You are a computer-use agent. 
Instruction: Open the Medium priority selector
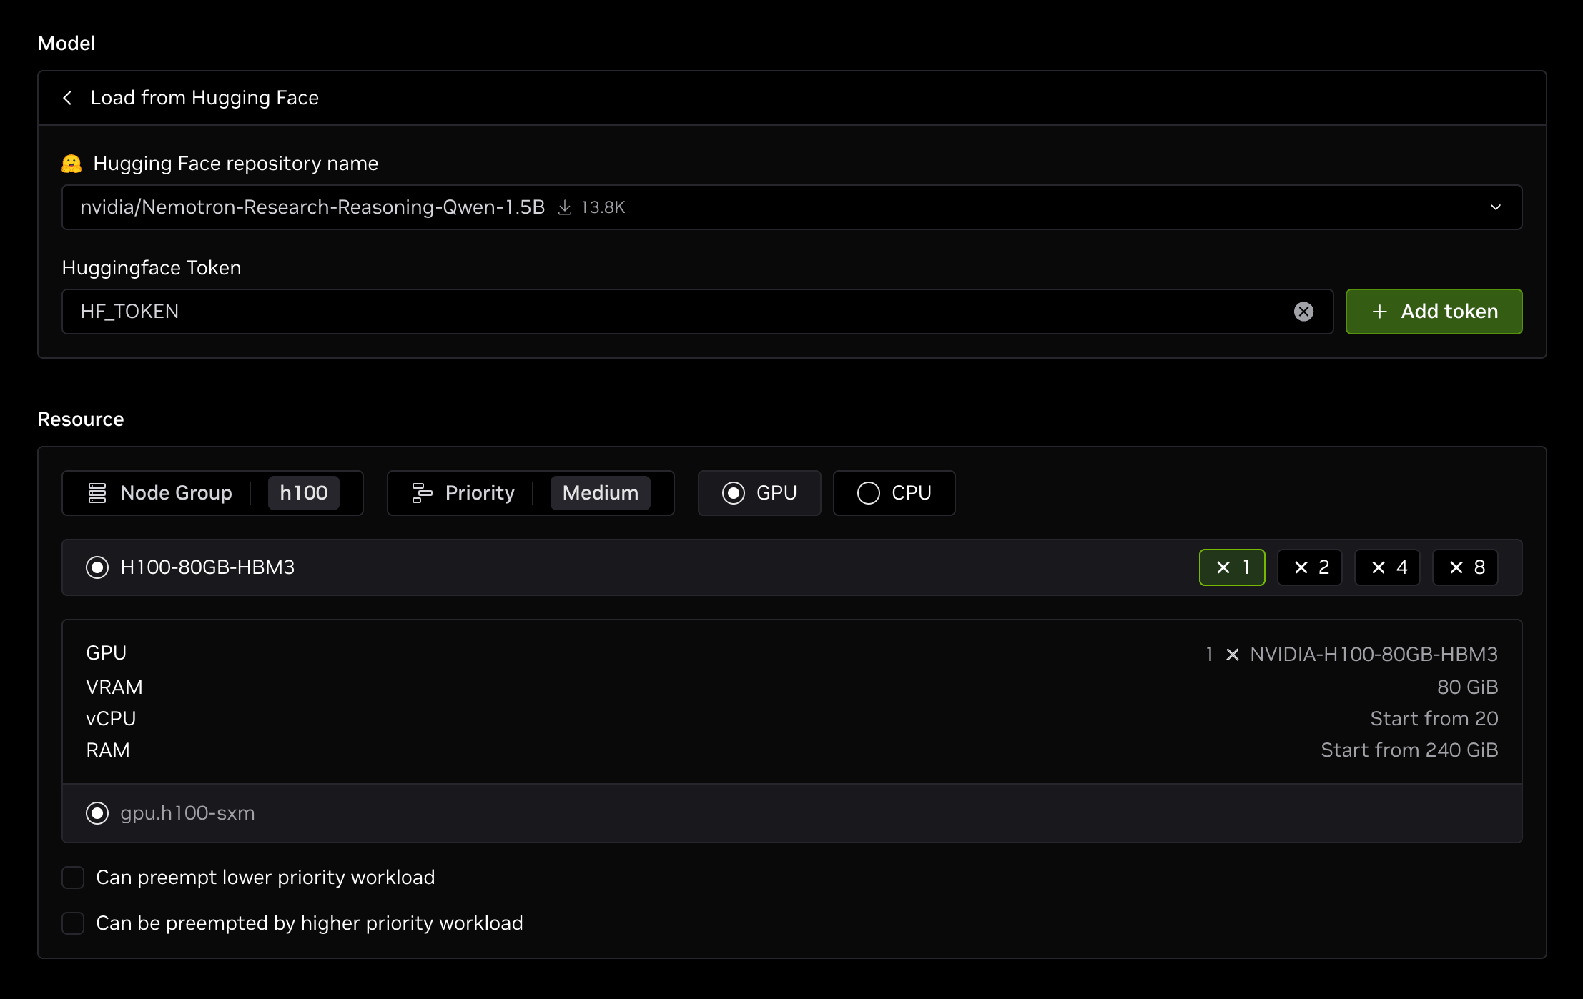pyautogui.click(x=600, y=493)
